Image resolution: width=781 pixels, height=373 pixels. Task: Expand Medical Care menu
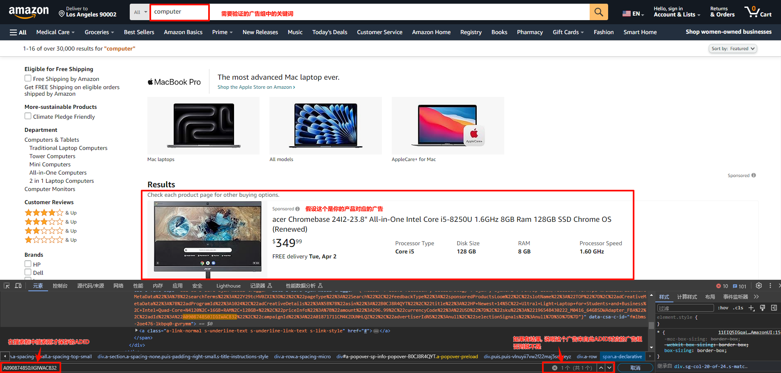point(55,32)
